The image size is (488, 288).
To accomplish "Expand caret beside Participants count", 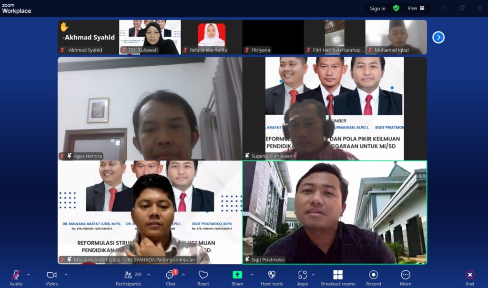I will click(x=149, y=275).
